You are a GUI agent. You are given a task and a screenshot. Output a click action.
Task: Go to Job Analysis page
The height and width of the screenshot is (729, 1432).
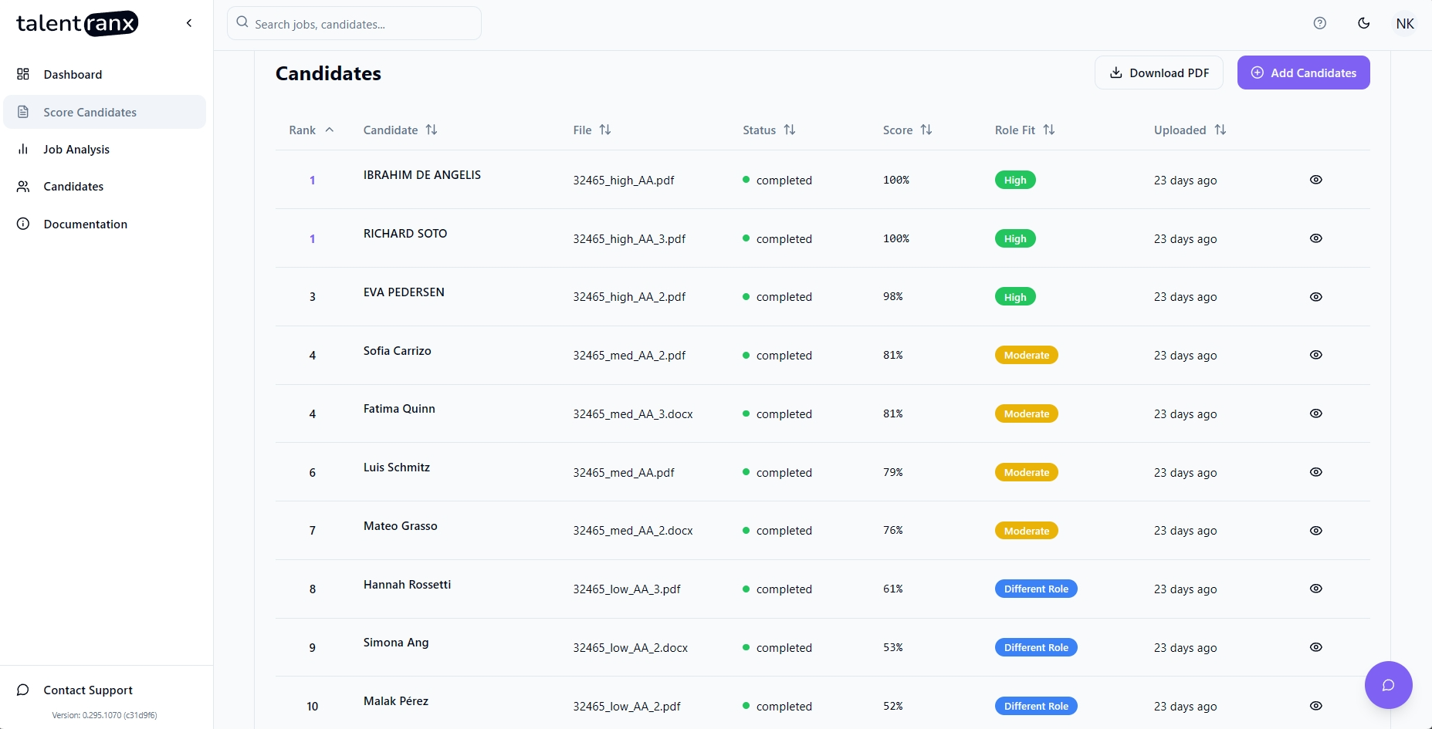76,150
